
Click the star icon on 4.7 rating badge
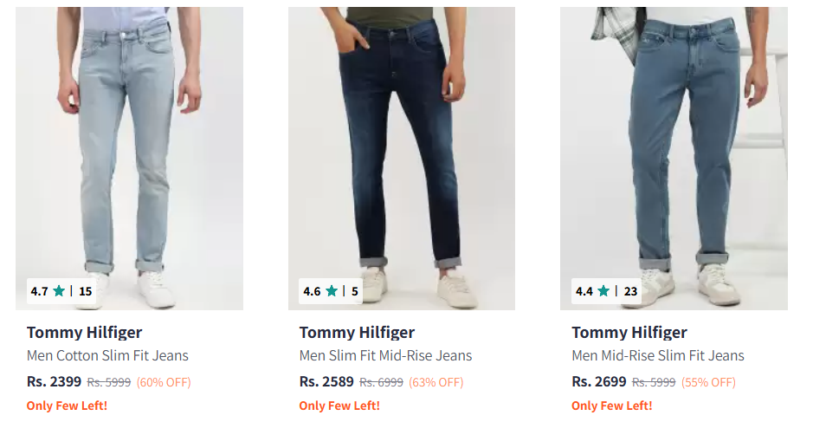[x=59, y=291]
